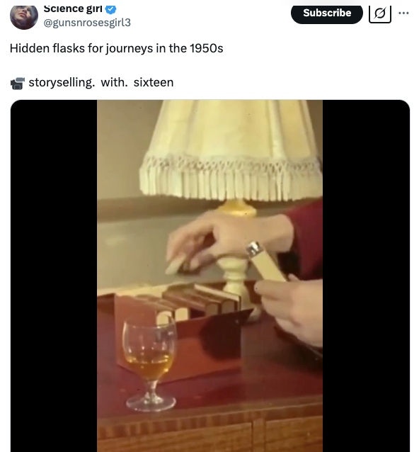Click the word 'sixteen' in the credit

pyautogui.click(x=154, y=82)
